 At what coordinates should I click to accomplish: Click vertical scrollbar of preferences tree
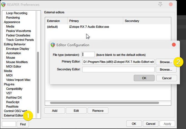pos(38,83)
